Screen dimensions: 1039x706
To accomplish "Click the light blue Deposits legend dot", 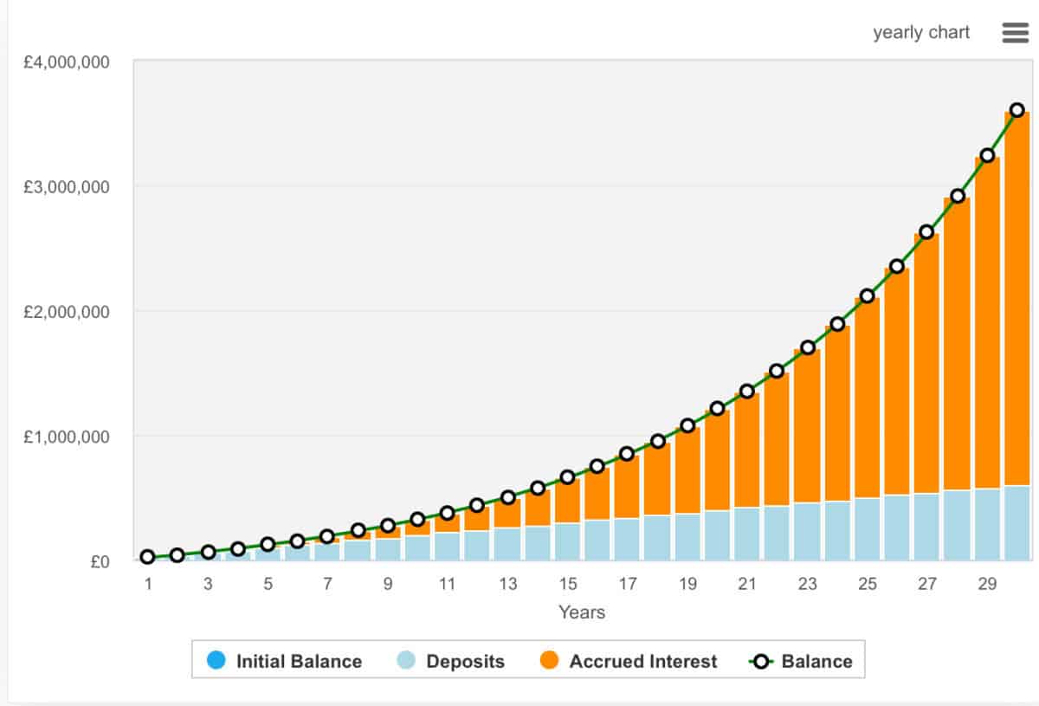I will (x=408, y=662).
